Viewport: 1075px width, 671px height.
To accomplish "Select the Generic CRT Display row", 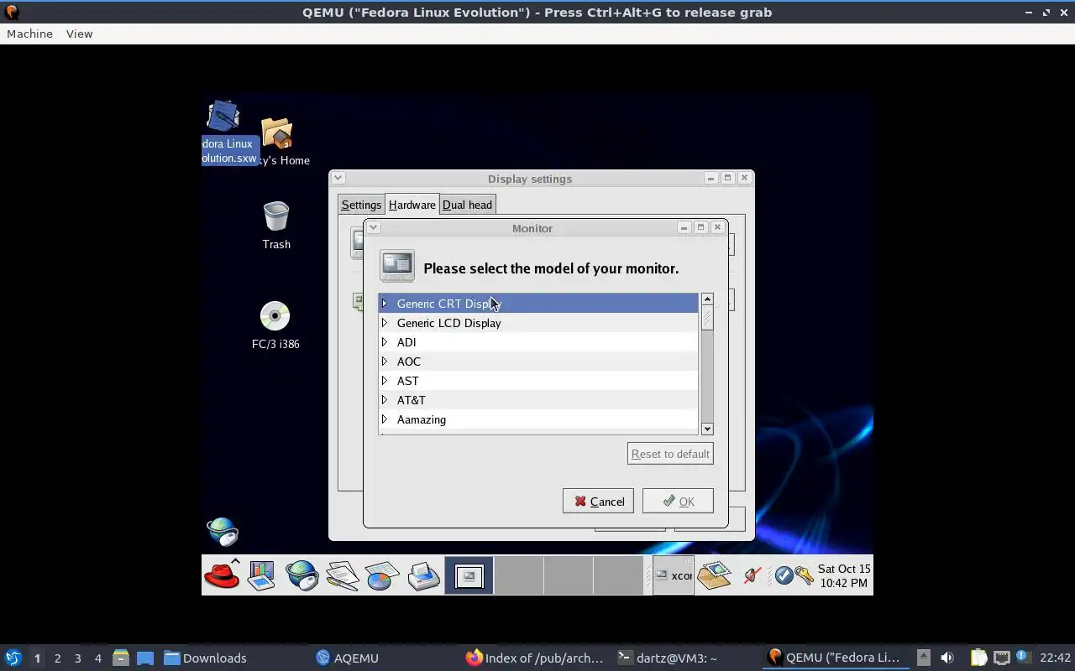I will point(538,304).
